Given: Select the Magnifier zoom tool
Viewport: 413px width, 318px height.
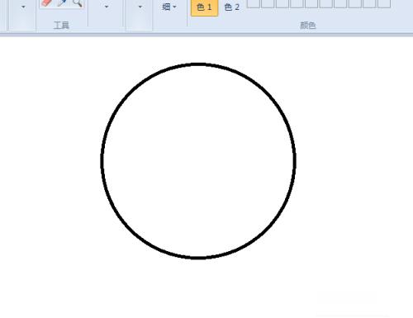Looking at the screenshot, I should (x=78, y=3).
